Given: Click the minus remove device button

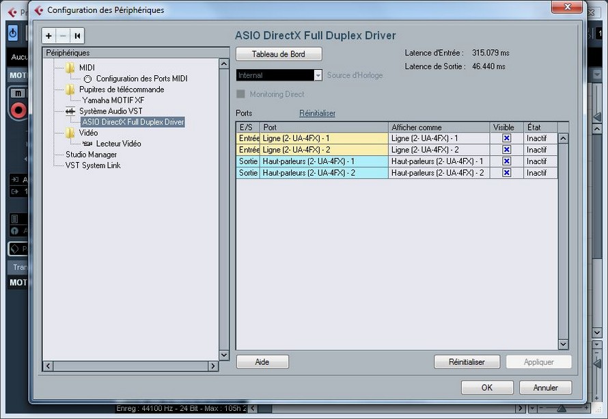Looking at the screenshot, I should 63,36.
